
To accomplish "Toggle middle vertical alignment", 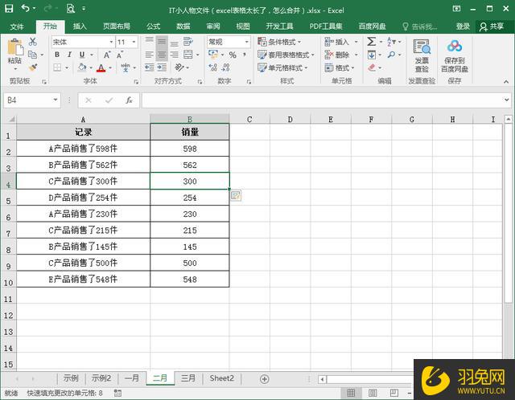I will coord(162,42).
